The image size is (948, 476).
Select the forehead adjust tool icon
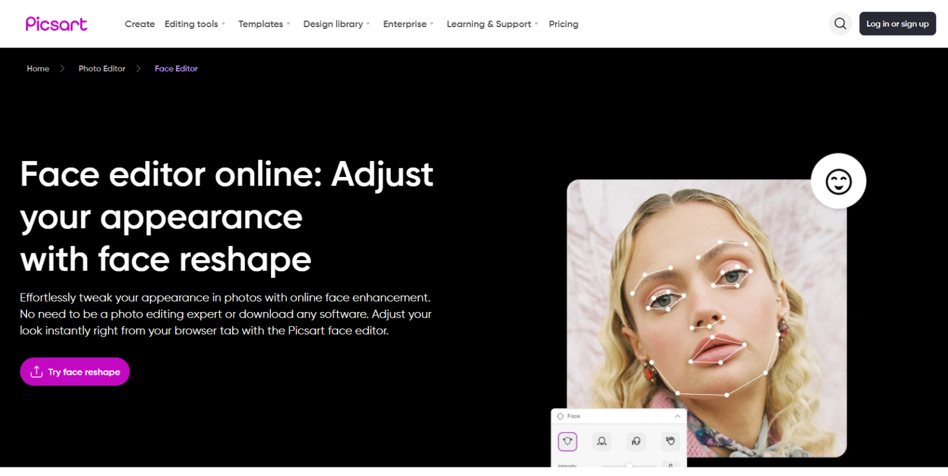pos(670,441)
